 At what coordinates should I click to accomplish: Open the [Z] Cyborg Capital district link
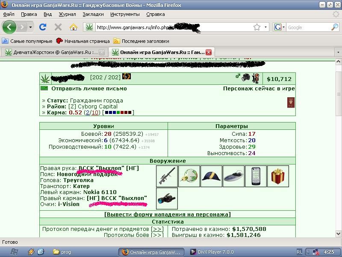click(93, 107)
